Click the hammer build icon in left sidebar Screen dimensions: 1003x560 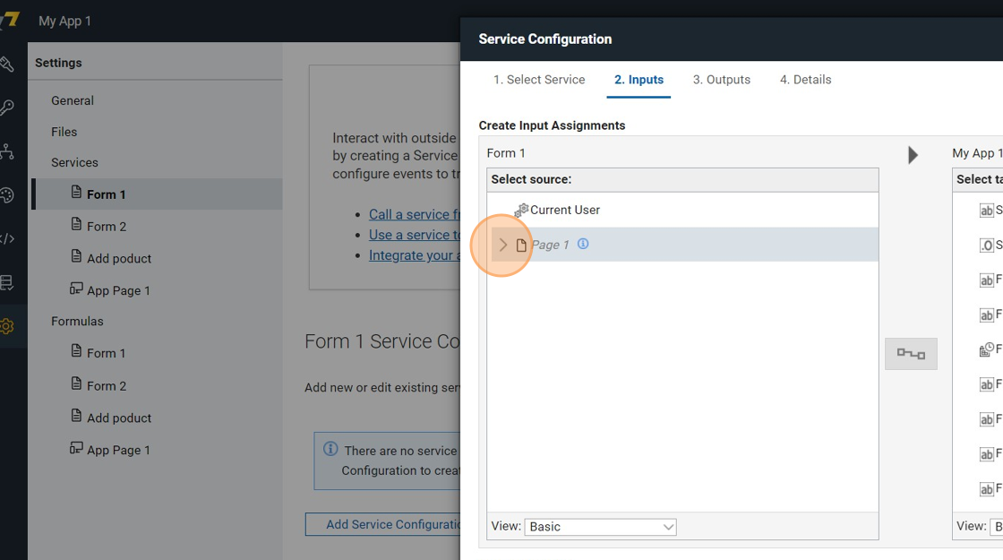(x=7, y=65)
